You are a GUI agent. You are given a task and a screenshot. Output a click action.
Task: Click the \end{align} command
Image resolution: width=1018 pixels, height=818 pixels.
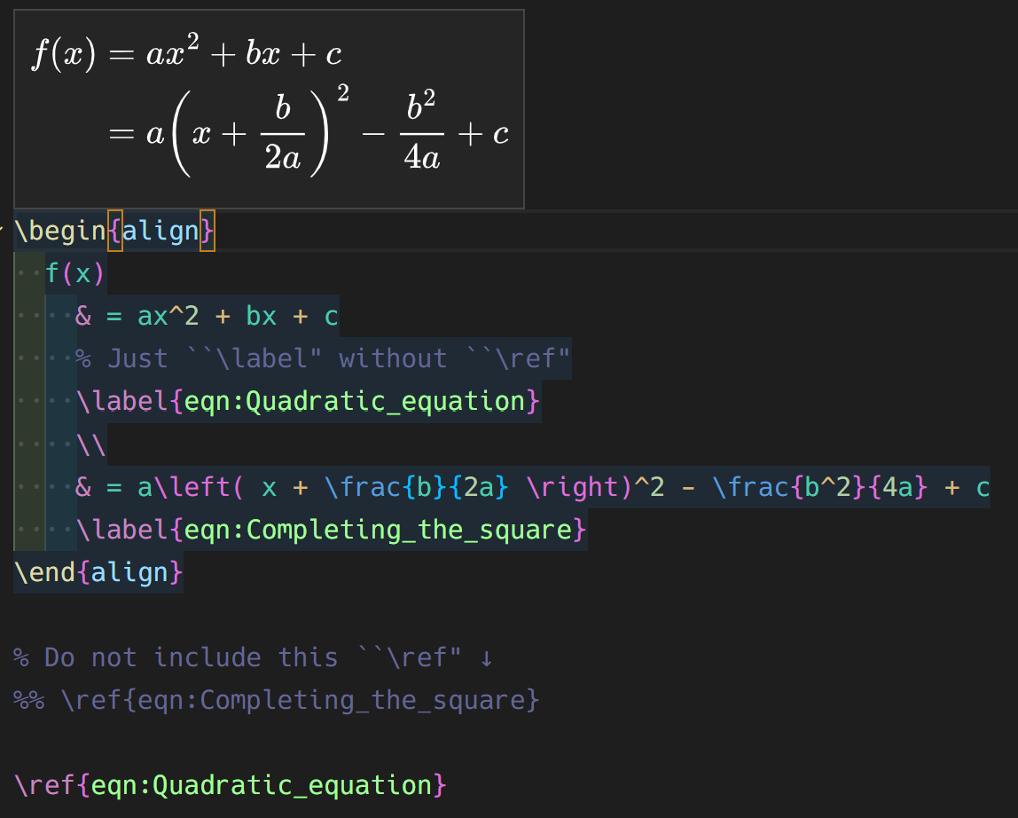[98, 571]
